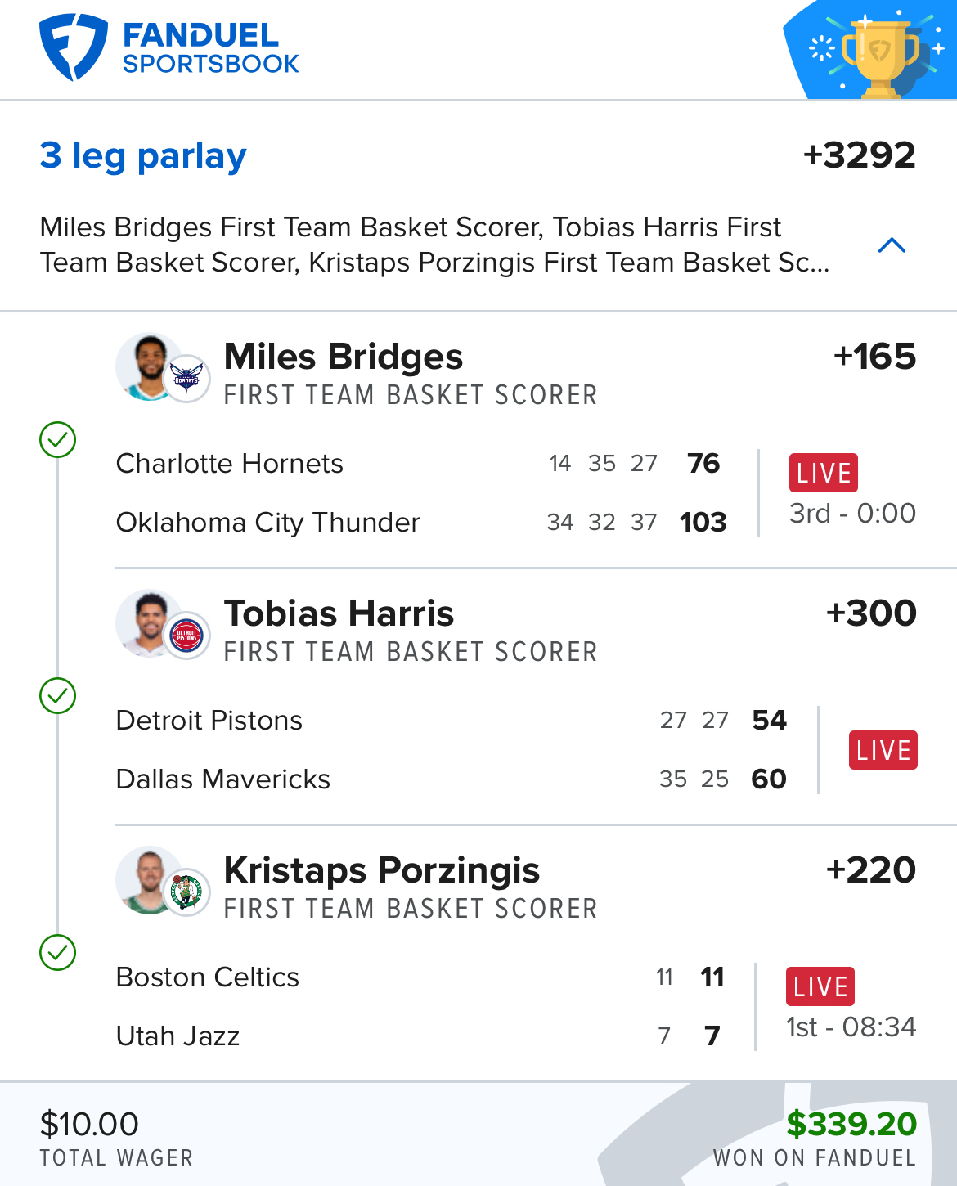The width and height of the screenshot is (957, 1186).
Task: Click the FanDuel Sportsbook wordmark
Action: point(210,48)
